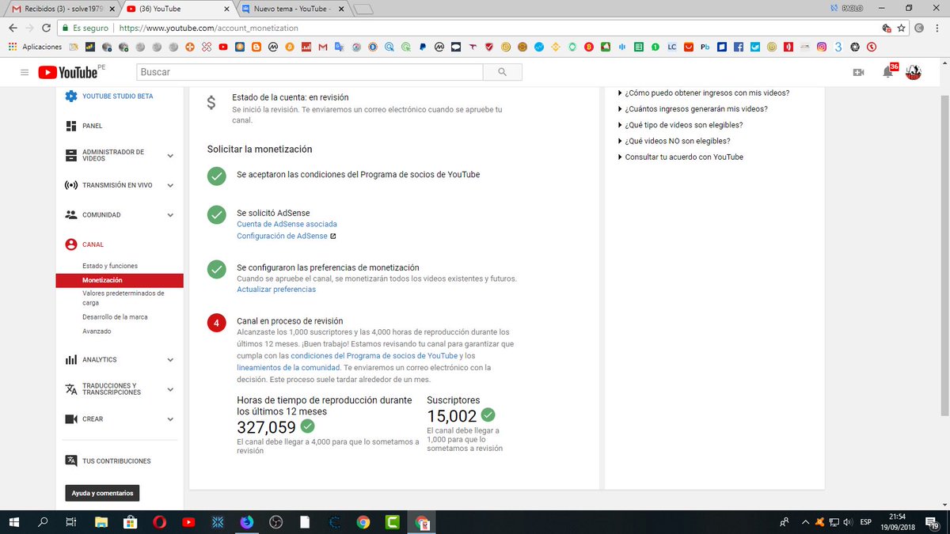
Task: Open Windows Start menu
Action: pyautogui.click(x=14, y=521)
